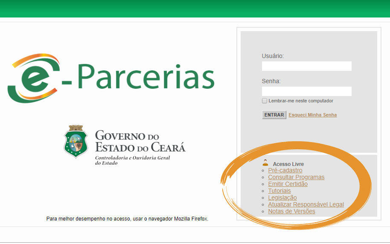This screenshot has height=244, width=390.
Task: Click the Acesso Livre user icon
Action: tap(265, 163)
